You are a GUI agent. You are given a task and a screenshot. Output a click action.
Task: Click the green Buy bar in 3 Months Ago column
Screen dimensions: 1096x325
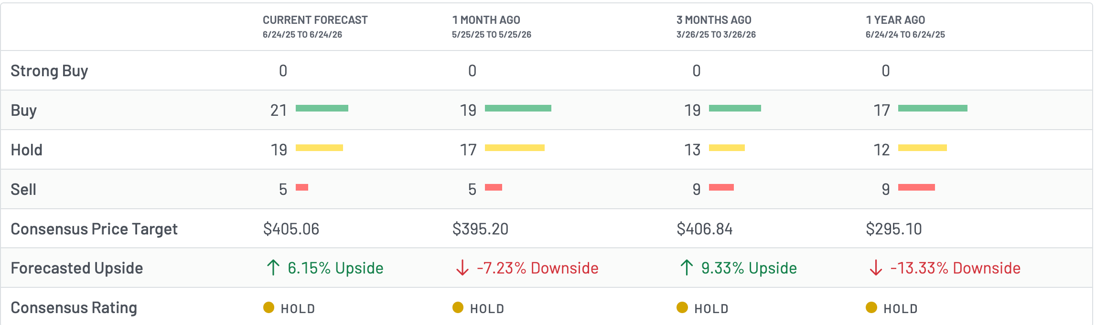[735, 108]
